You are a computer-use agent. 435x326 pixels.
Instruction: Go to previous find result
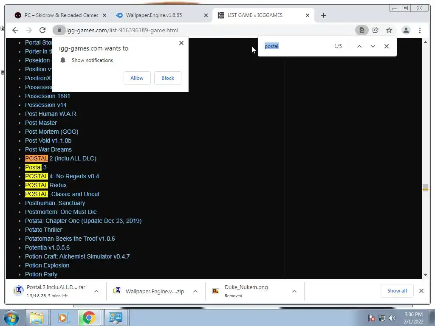click(359, 46)
